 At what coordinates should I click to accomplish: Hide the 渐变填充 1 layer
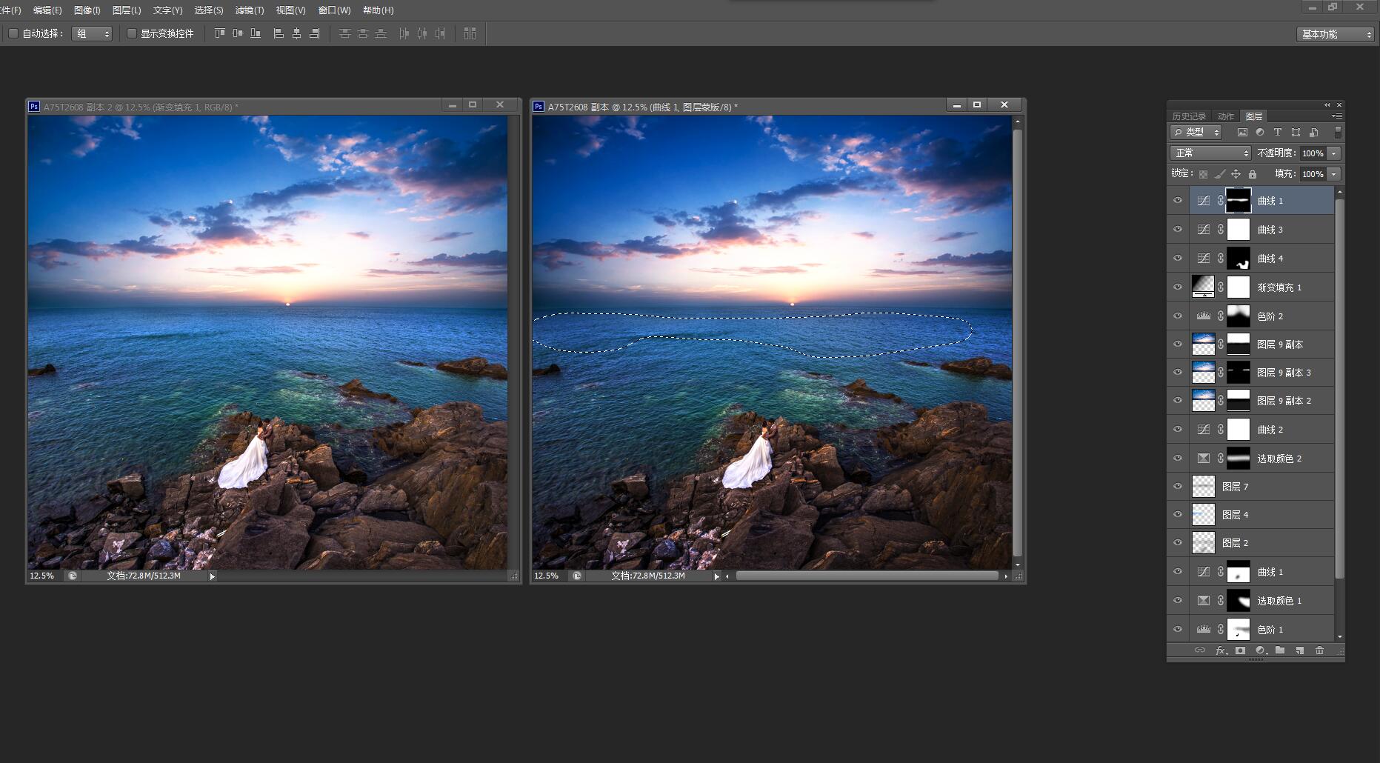(1178, 287)
